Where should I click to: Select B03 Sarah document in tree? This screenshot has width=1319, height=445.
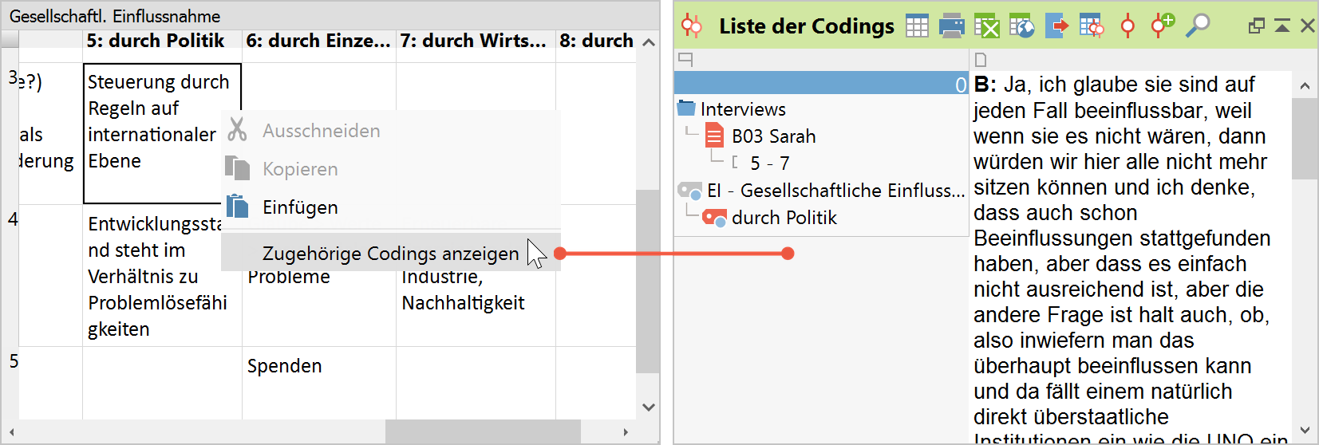point(774,136)
